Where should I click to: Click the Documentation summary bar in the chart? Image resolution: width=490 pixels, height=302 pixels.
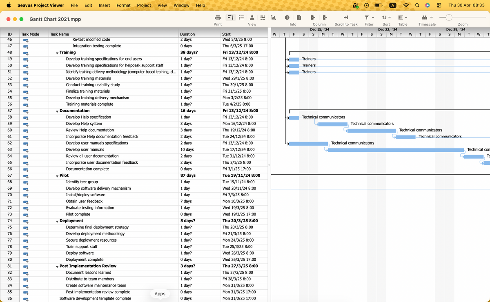[x=389, y=111]
